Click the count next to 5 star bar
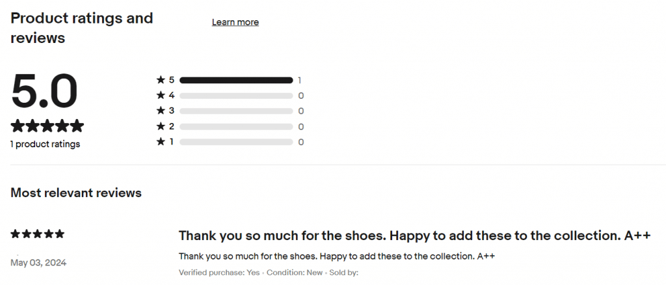The height and width of the screenshot is (285, 666). click(299, 80)
